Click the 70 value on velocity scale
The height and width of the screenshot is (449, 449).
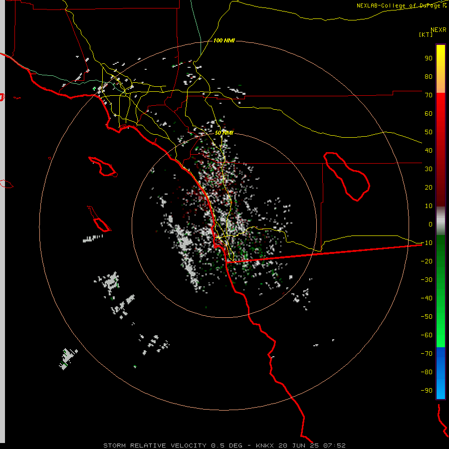tap(429, 95)
